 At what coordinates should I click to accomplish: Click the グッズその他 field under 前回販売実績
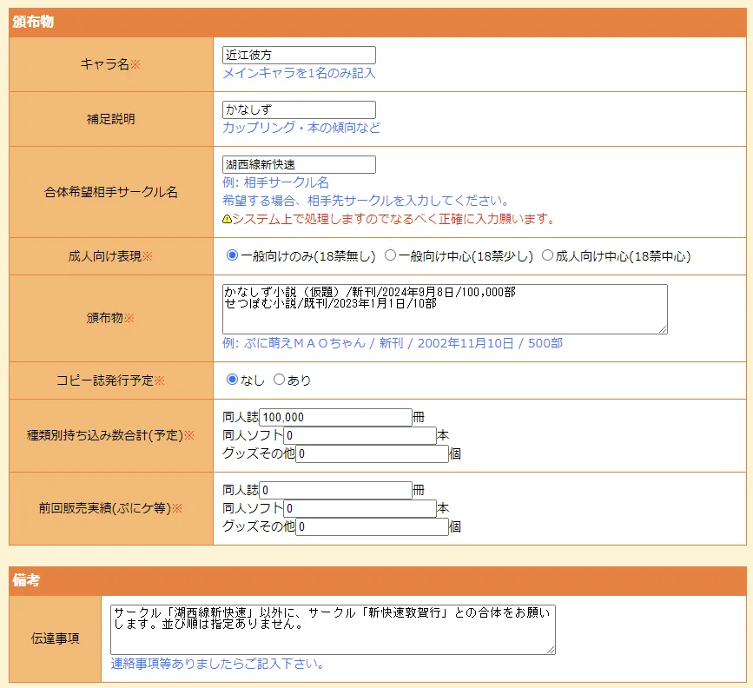[373, 526]
